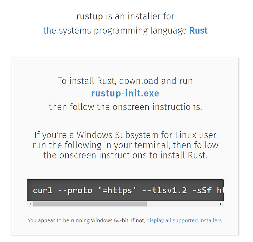Click the scrollbar right arrow
The image size is (253, 242).
point(221,204)
